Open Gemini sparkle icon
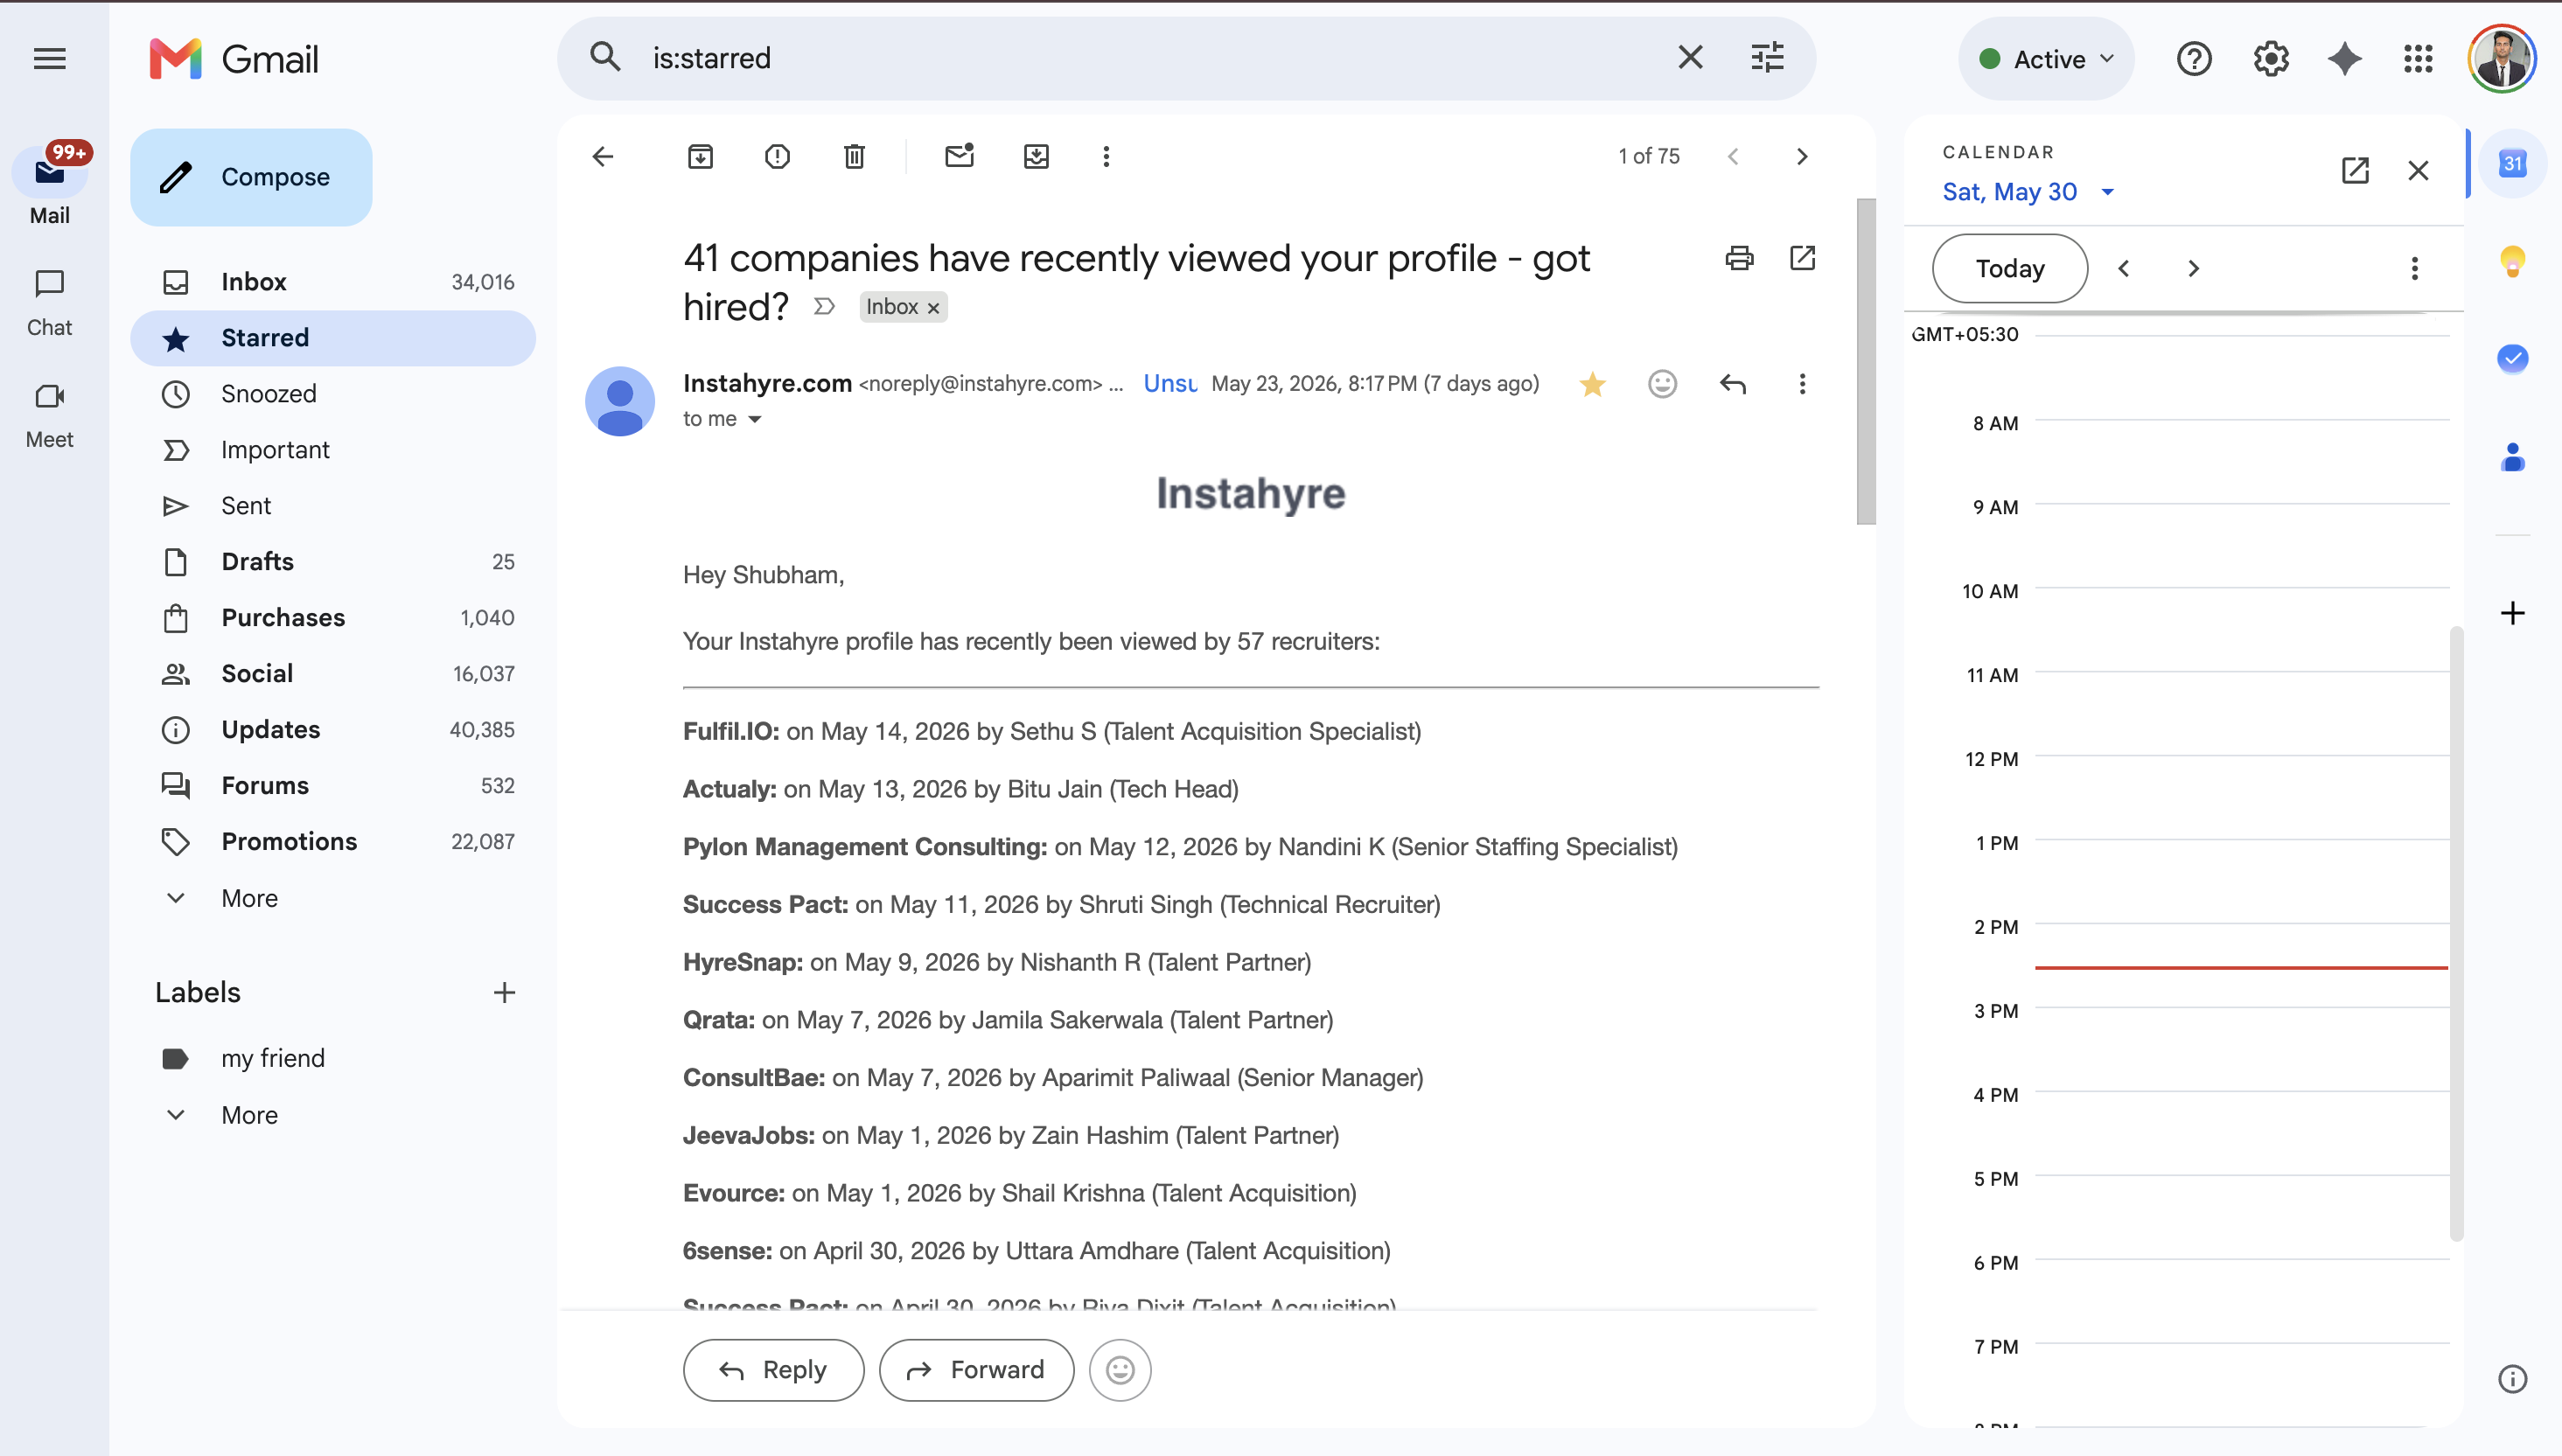The height and width of the screenshot is (1456, 2562). 2344,59
